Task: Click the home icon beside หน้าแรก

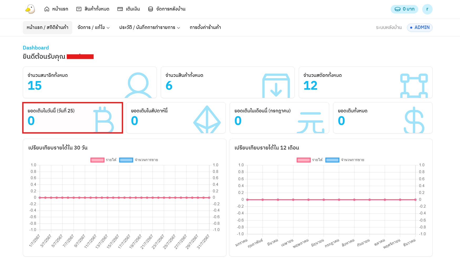Action: coord(47,9)
